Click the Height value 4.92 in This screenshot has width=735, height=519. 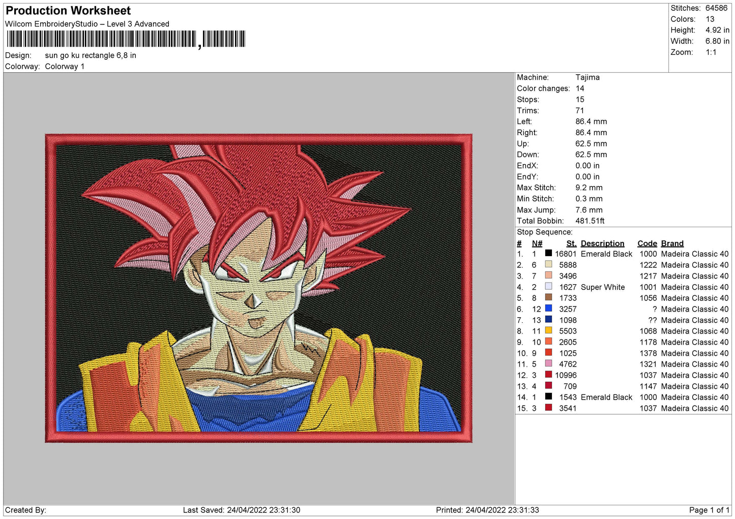[717, 30]
